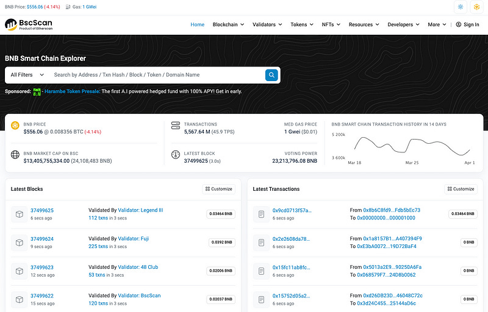This screenshot has width=488, height=312.
Task: Click the document icon for txn 0x15752d05a2
Action: tap(262, 300)
